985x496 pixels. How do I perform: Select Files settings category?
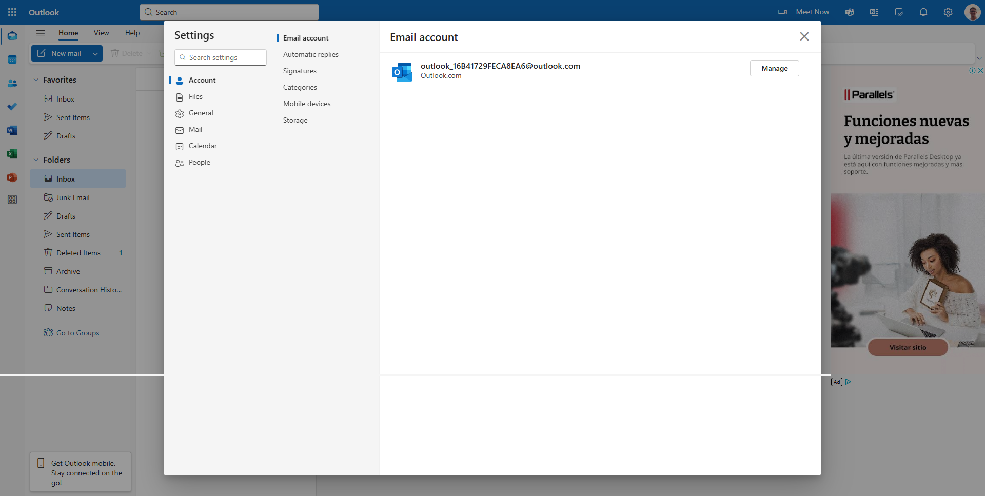point(221,96)
